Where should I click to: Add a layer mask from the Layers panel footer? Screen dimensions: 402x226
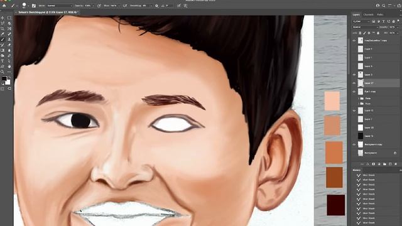coord(373,164)
